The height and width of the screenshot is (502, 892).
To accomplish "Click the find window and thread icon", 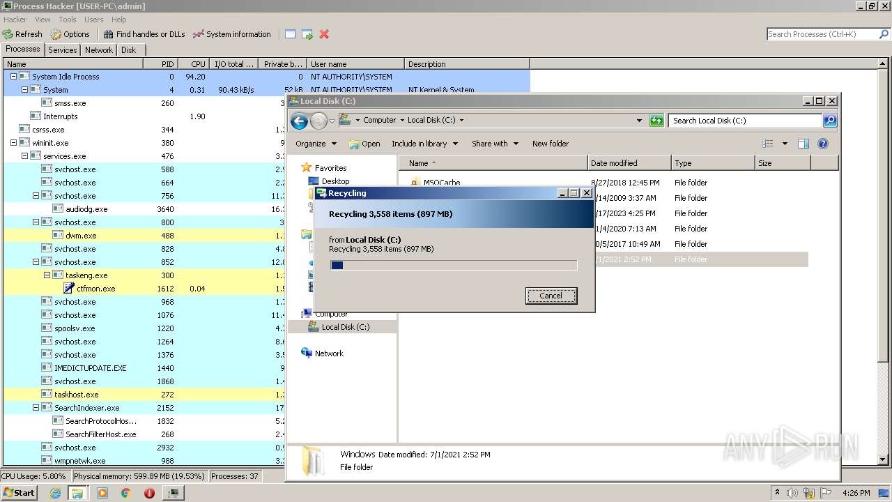I will (x=307, y=34).
